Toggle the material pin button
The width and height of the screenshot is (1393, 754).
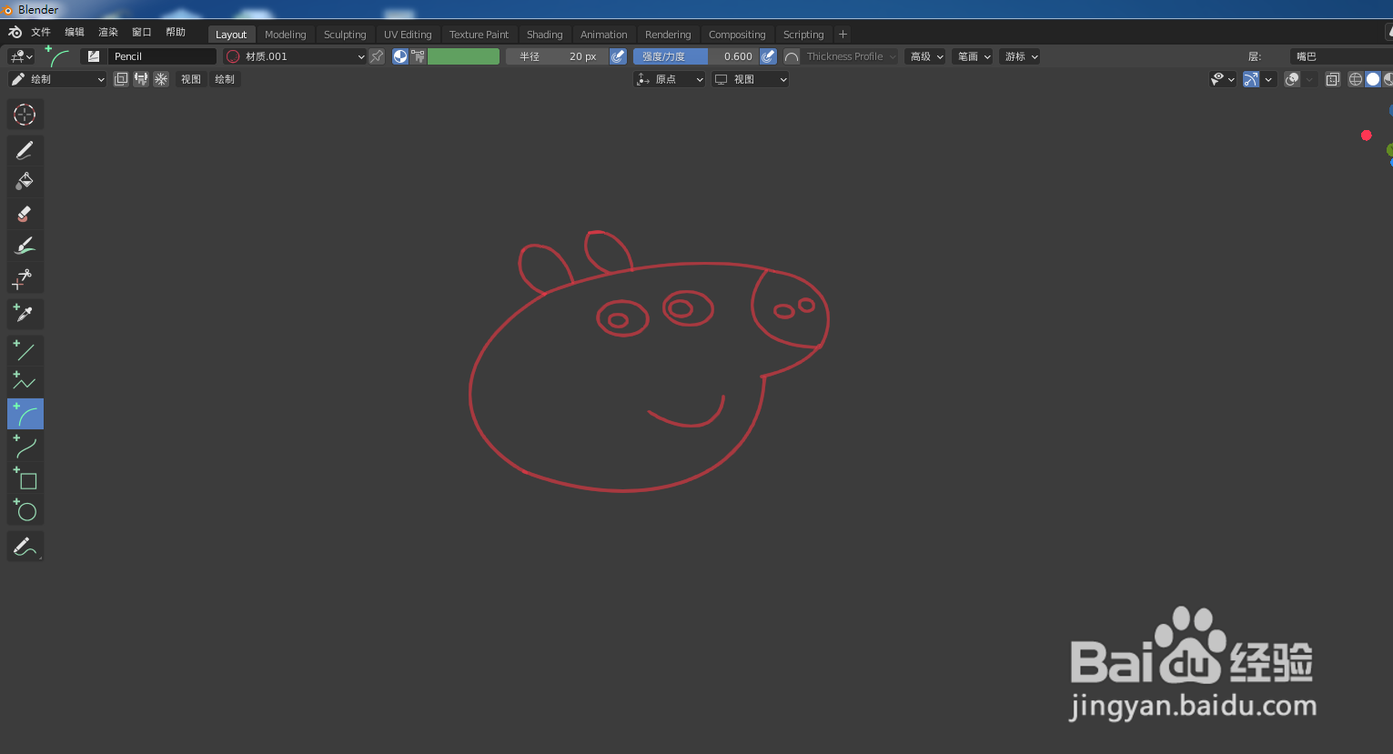click(x=378, y=55)
